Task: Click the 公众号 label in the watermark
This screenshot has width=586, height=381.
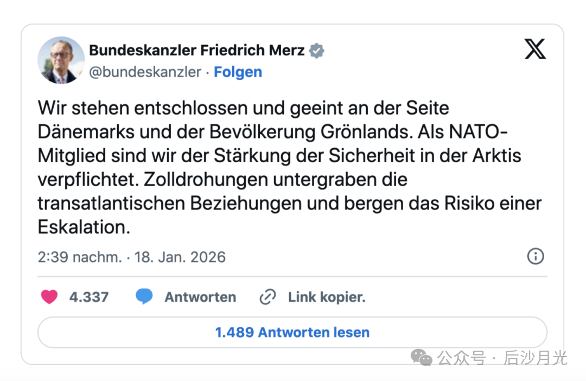Action: (461, 358)
